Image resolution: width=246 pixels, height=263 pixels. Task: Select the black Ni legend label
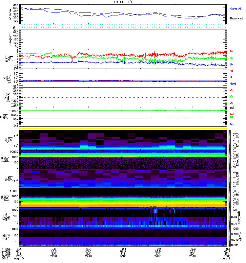point(231,77)
